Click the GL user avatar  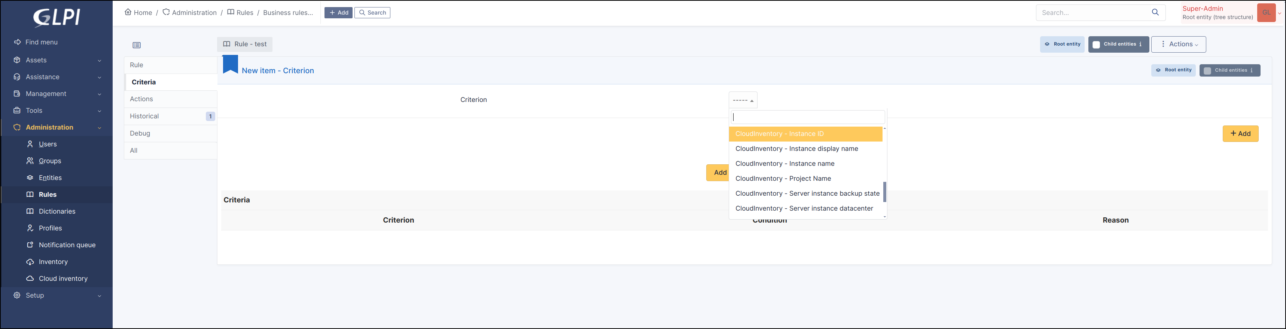point(1267,12)
